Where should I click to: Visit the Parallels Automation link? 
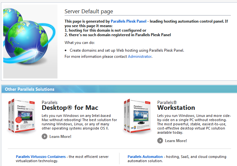pos(145,157)
